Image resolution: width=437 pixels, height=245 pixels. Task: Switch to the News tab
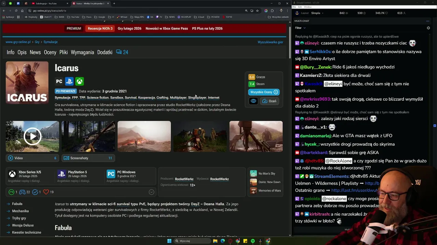pos(35,52)
